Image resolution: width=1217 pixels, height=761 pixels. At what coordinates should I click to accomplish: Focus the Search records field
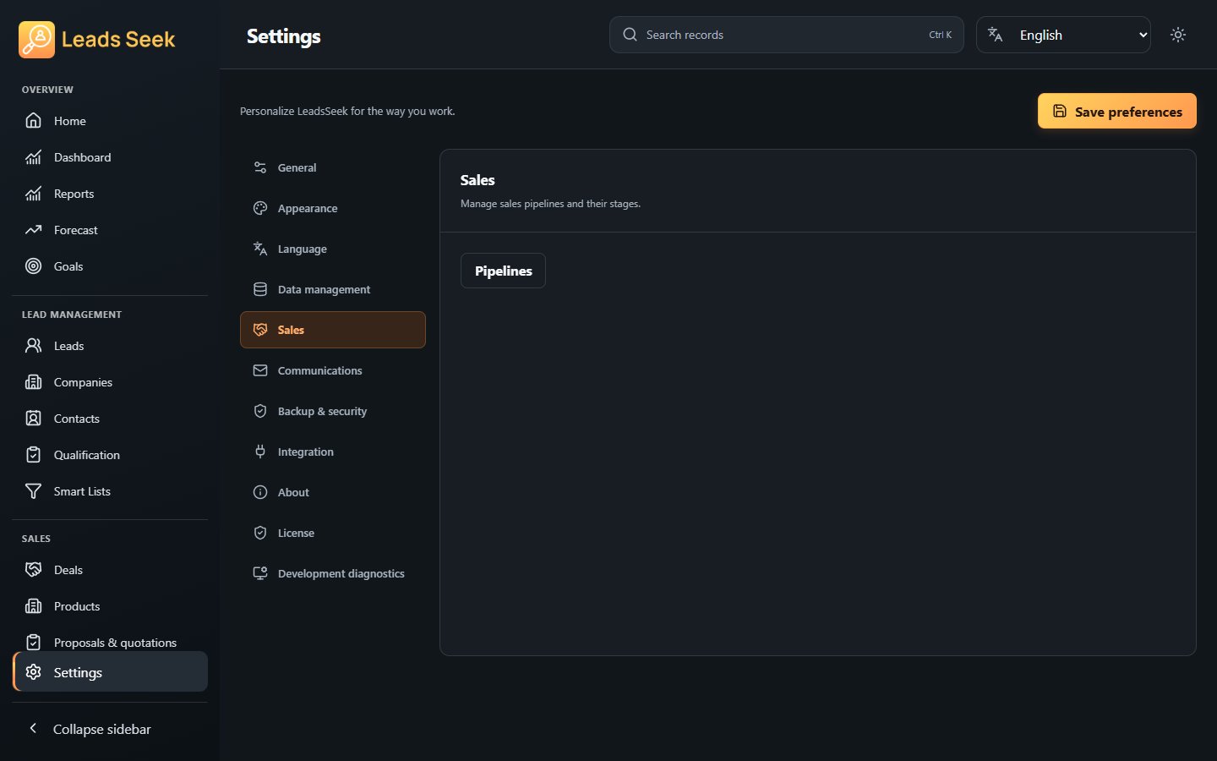coord(786,35)
